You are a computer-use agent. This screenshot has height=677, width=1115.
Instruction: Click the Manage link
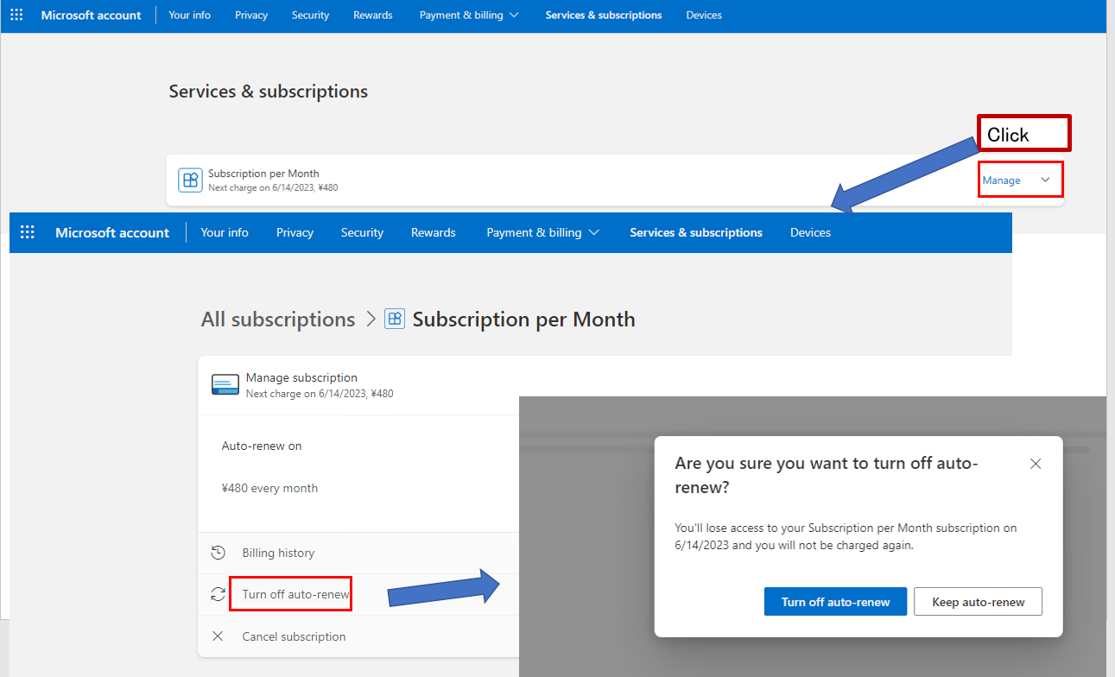(1001, 180)
